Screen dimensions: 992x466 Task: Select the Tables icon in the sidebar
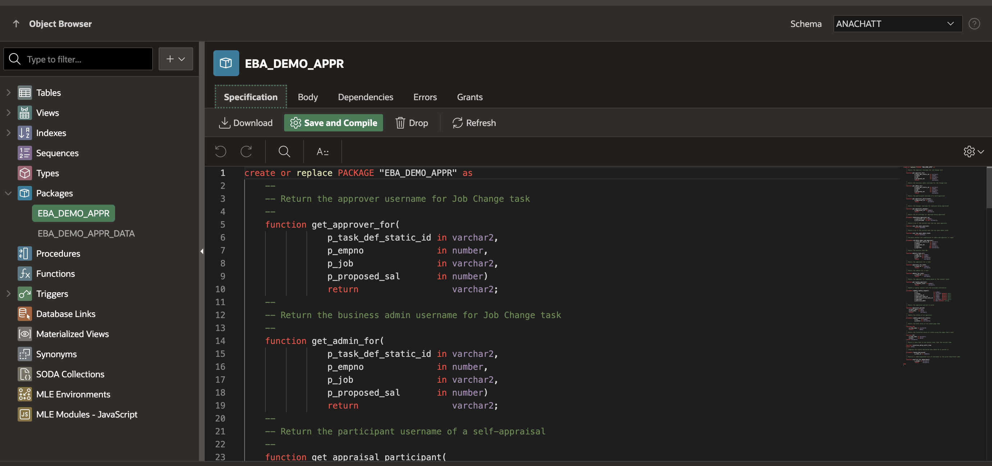tap(24, 92)
